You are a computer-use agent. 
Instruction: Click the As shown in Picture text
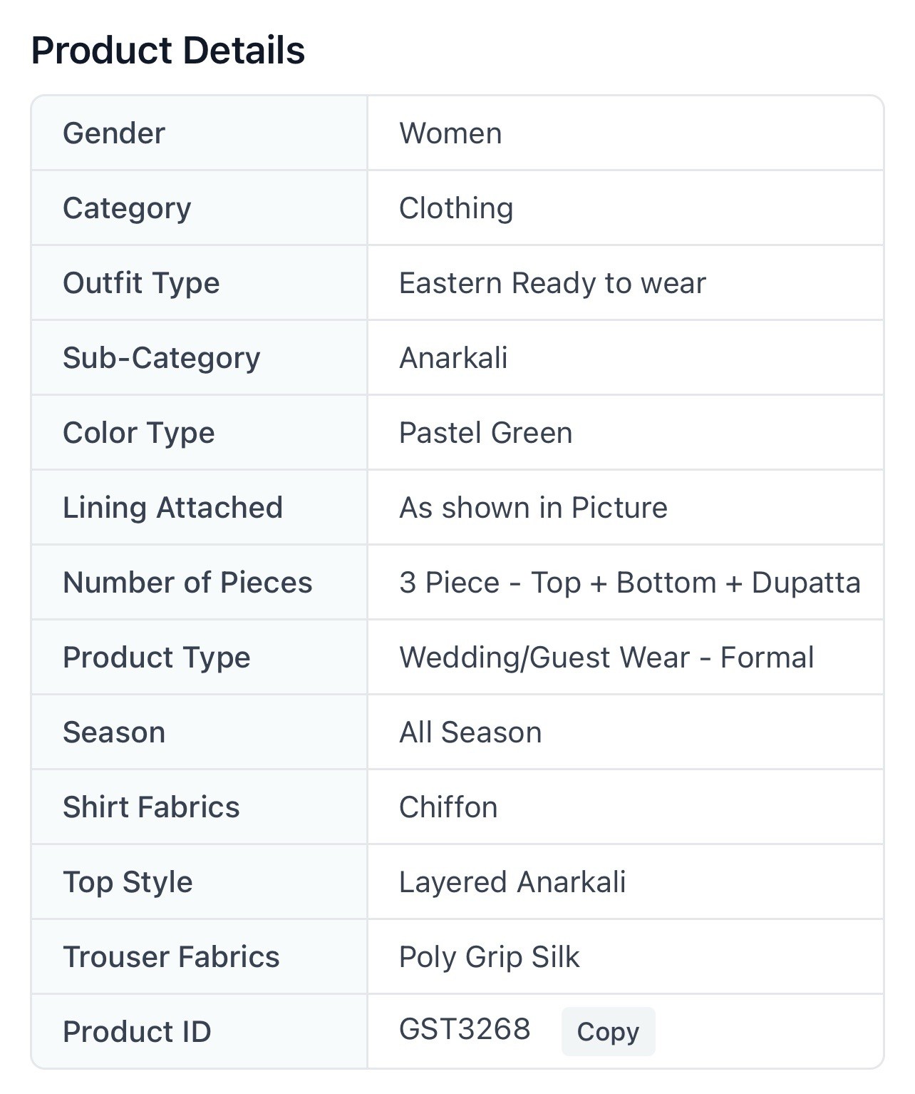(x=533, y=508)
